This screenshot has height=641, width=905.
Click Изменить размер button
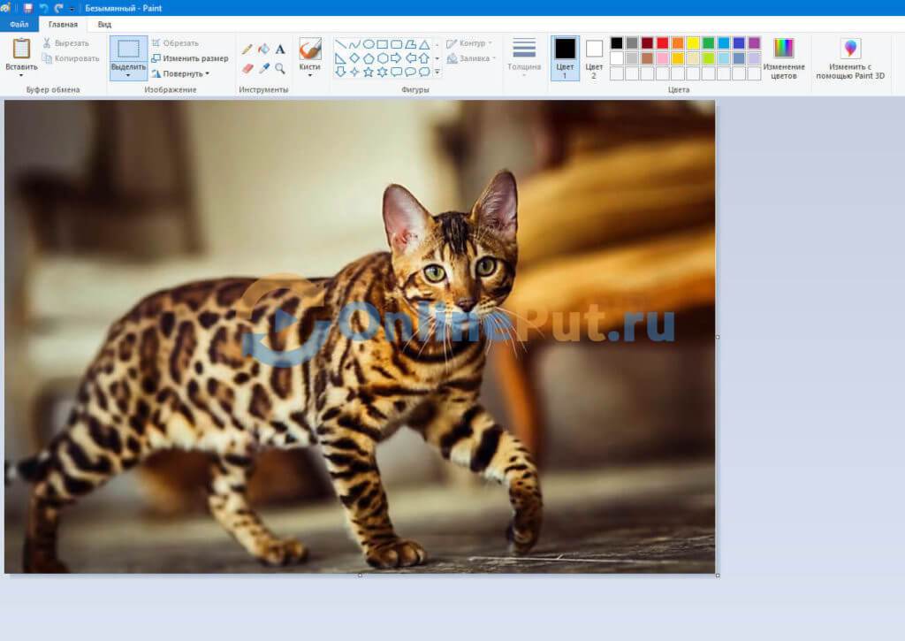coord(189,58)
